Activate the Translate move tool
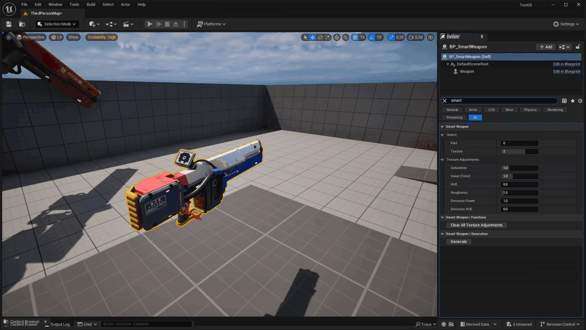Screen dimensions: 586x330 click(313, 37)
